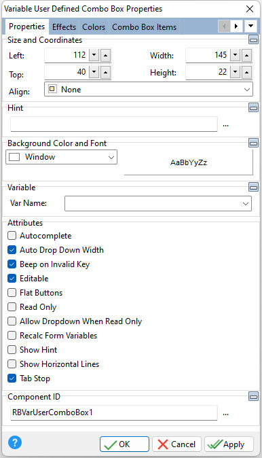Open the tab list dropdown arrow
This screenshot has height=458, width=262.
click(250, 27)
